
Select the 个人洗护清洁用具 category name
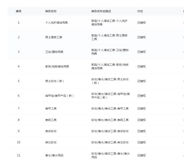point(57,23)
